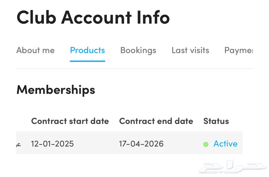269x177 pixels.
Task: Open the Active membership status link
Action: [225, 144]
